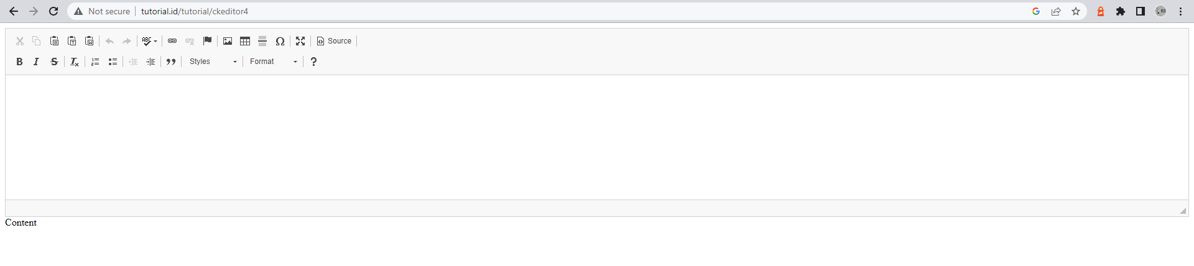Add a block quote with the quotation icon

[171, 62]
